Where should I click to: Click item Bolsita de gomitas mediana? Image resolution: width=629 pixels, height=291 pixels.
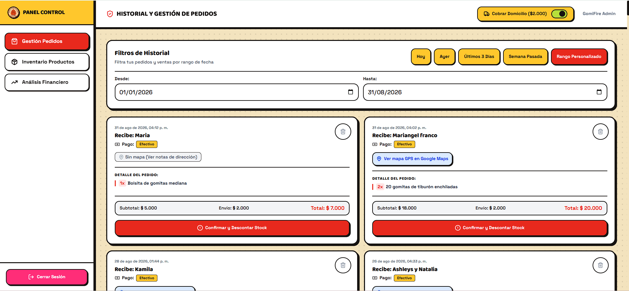click(157, 183)
